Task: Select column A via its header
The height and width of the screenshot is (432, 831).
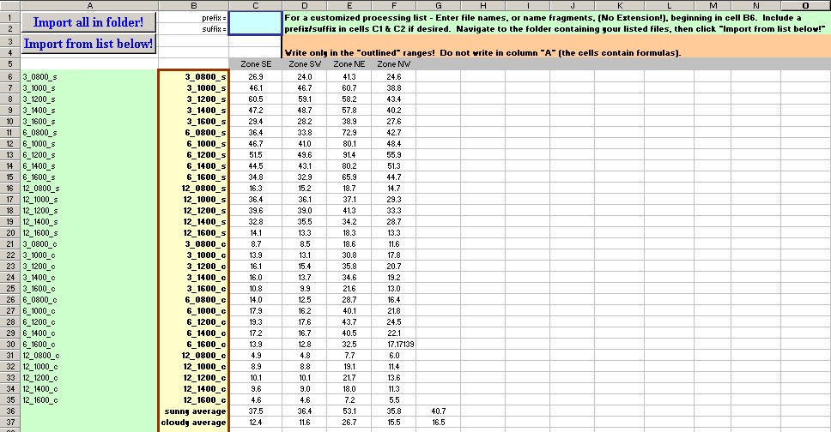Action: [89, 5]
